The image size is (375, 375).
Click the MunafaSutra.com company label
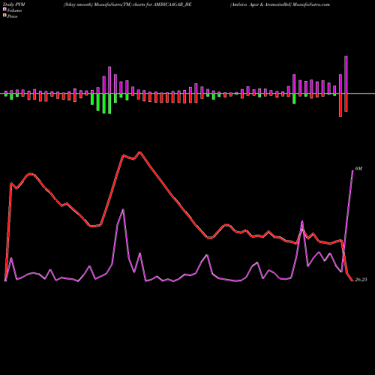pos(280,4)
